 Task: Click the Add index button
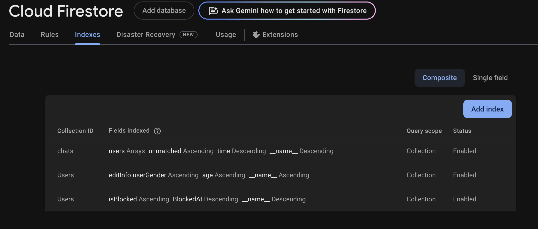(x=487, y=109)
